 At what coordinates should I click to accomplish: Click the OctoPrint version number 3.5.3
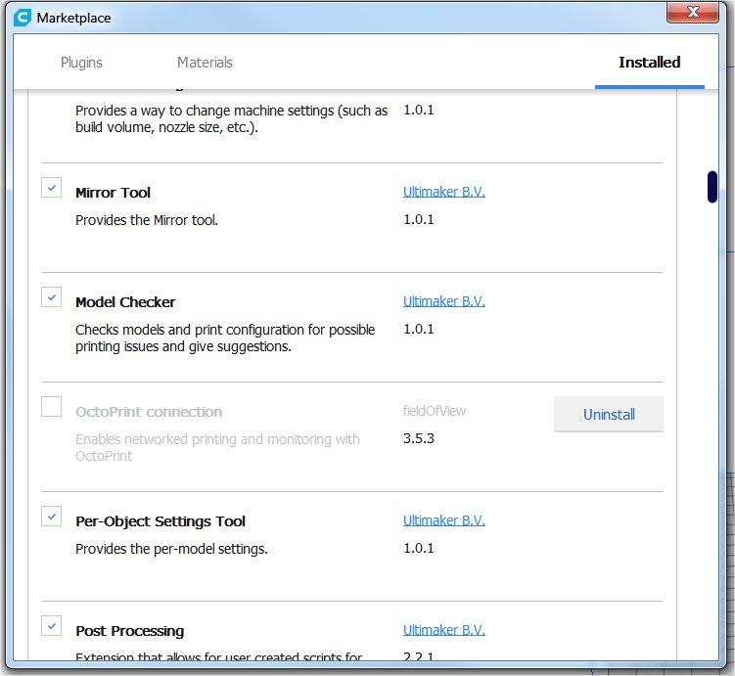[x=419, y=438]
